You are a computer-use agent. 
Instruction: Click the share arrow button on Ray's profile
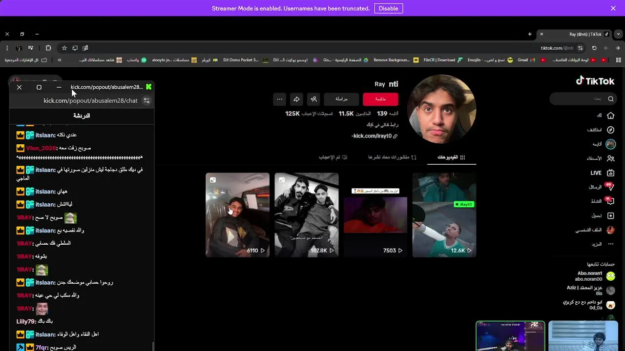(x=296, y=99)
